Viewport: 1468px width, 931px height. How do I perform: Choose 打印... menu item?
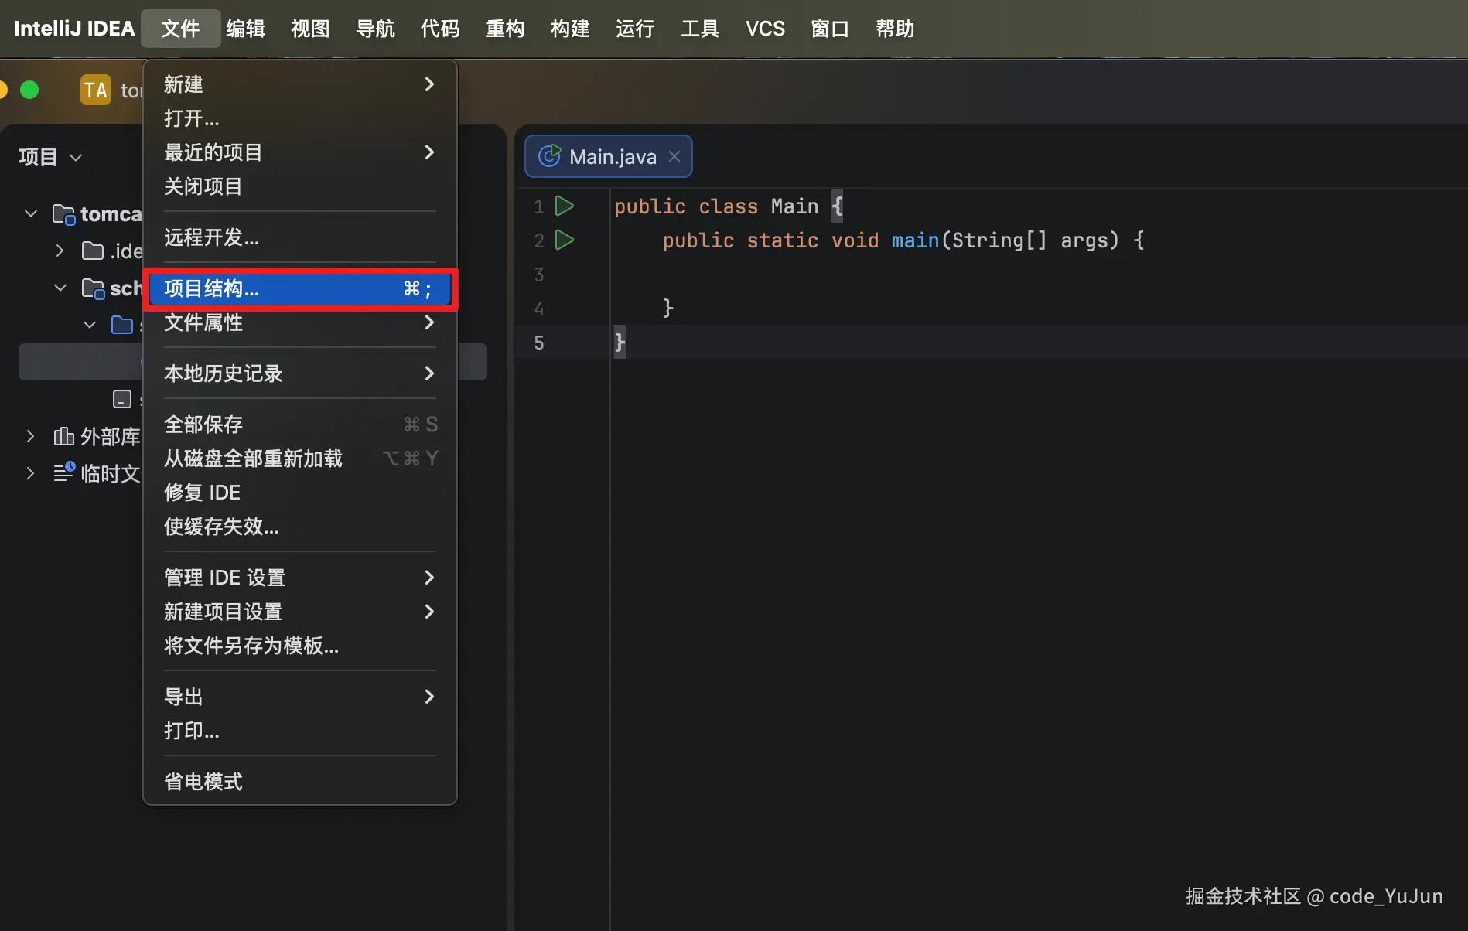coord(300,731)
